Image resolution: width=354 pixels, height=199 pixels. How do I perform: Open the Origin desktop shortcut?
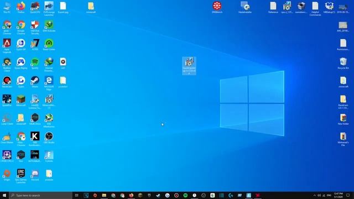7,175
